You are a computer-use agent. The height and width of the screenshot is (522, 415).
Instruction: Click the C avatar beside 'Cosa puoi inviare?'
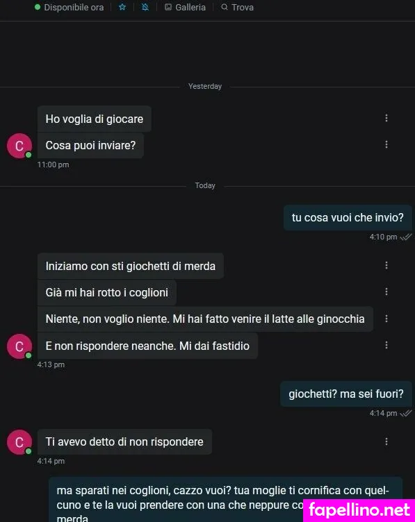tap(19, 146)
